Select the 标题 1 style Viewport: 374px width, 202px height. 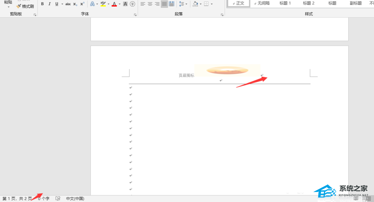pos(285,3)
